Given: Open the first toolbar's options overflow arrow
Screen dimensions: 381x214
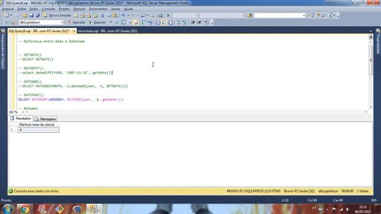Looking at the screenshot, I should point(338,16).
